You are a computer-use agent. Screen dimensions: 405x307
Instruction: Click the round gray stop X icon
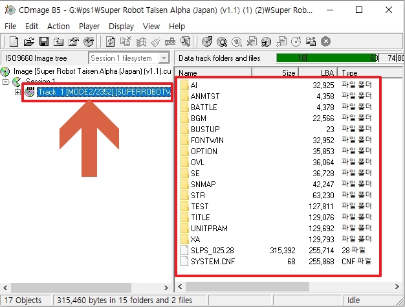point(325,41)
